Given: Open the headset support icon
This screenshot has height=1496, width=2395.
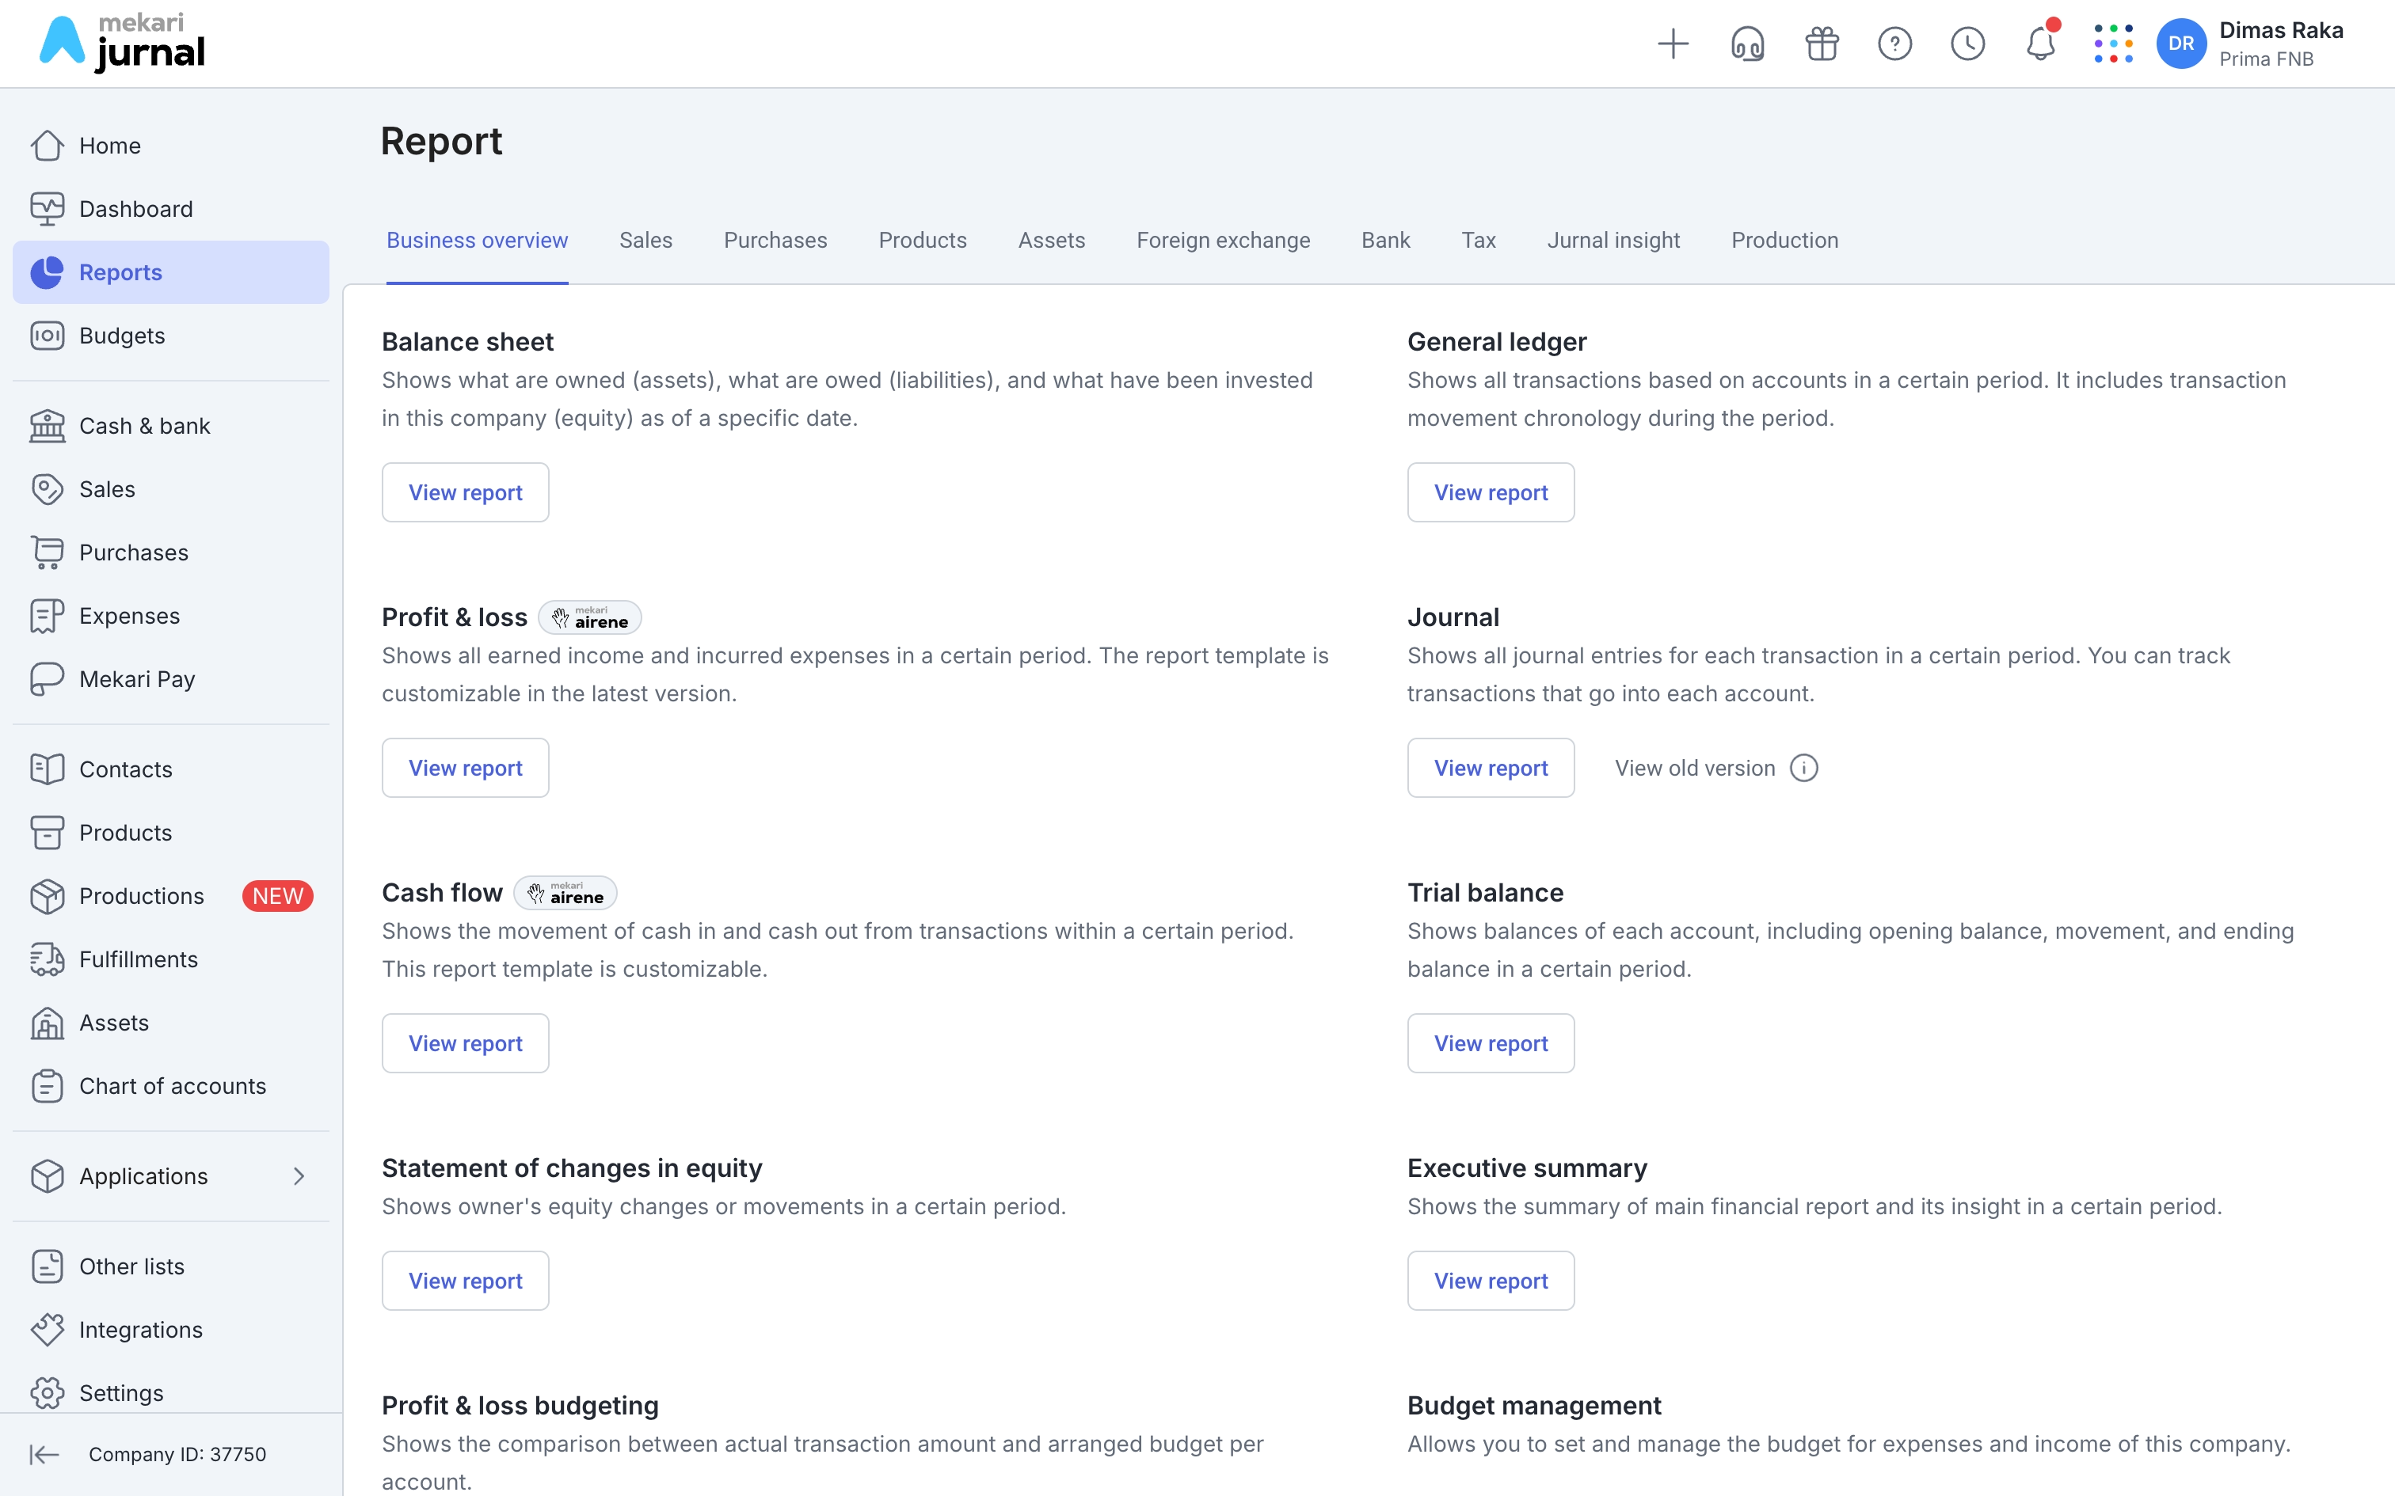Looking at the screenshot, I should [1747, 44].
